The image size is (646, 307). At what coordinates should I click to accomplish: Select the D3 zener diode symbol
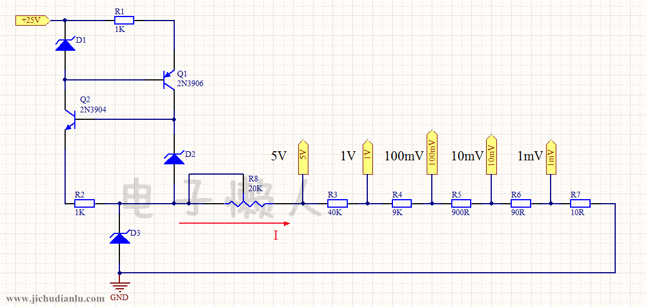119,237
